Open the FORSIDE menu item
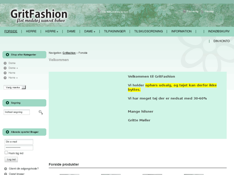The width and height of the screenshot is (234, 175). (11, 31)
